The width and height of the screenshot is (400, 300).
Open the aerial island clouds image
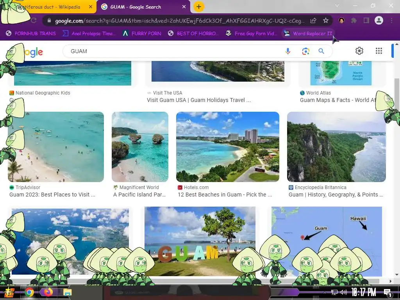[70, 241]
